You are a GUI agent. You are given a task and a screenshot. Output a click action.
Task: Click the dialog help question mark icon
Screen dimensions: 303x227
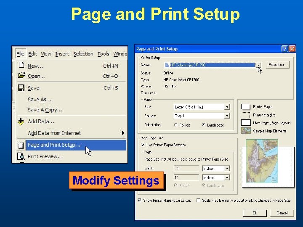click(x=284, y=49)
